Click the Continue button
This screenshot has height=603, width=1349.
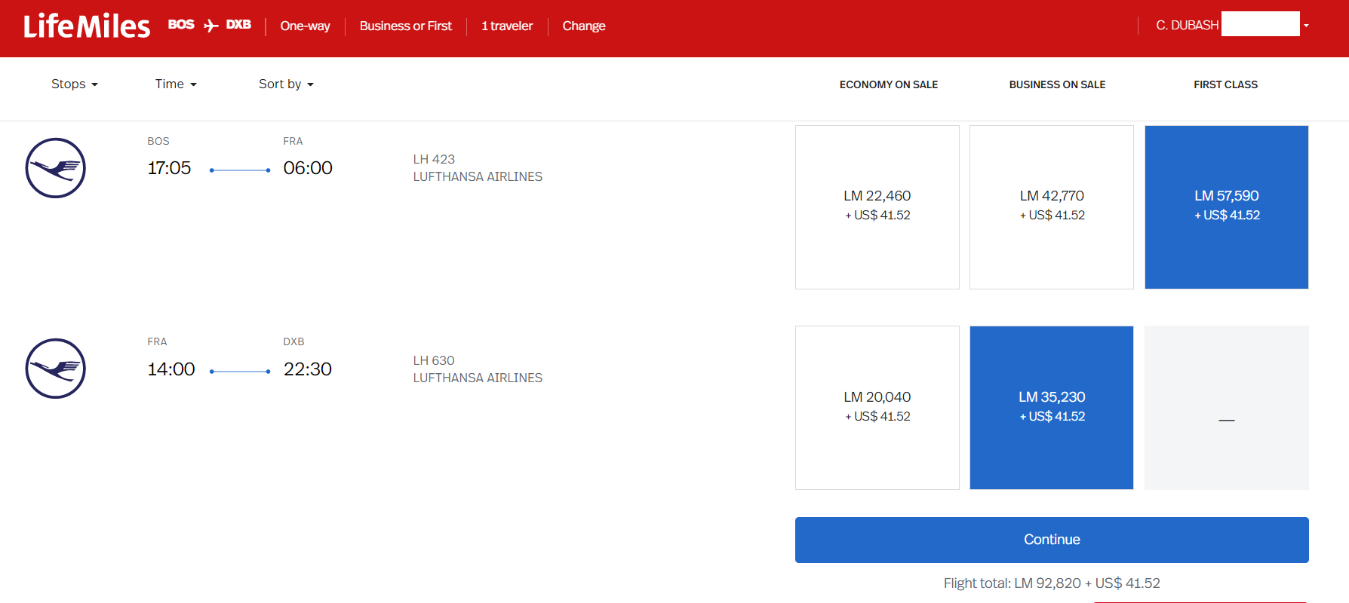pos(1052,540)
